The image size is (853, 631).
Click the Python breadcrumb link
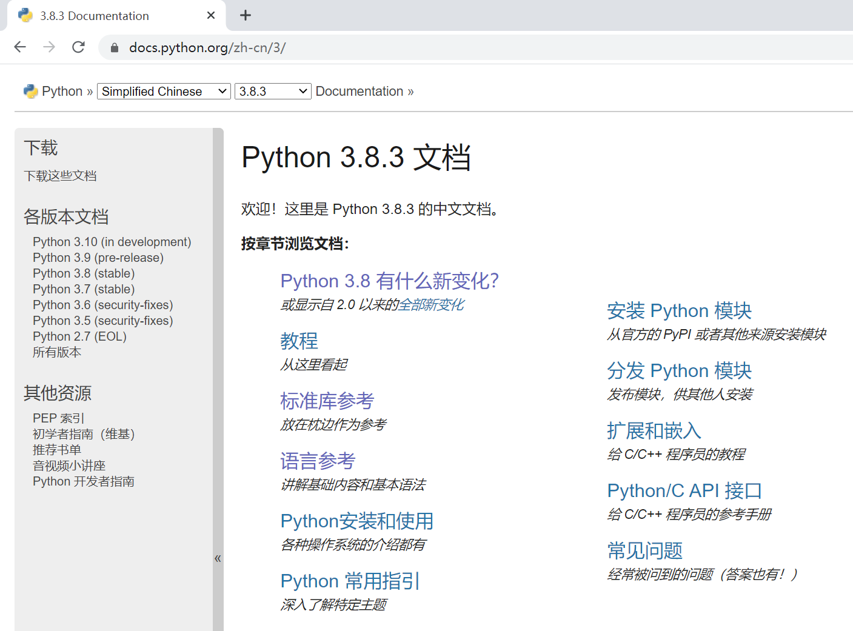tap(62, 92)
